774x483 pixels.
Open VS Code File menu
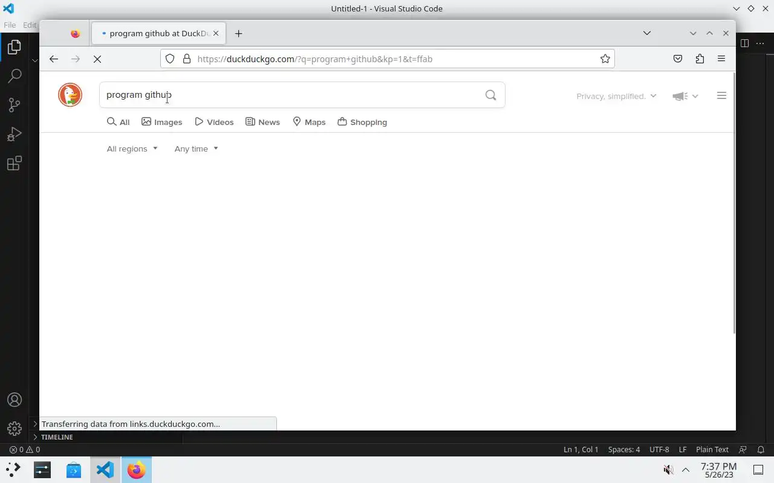coord(10,25)
